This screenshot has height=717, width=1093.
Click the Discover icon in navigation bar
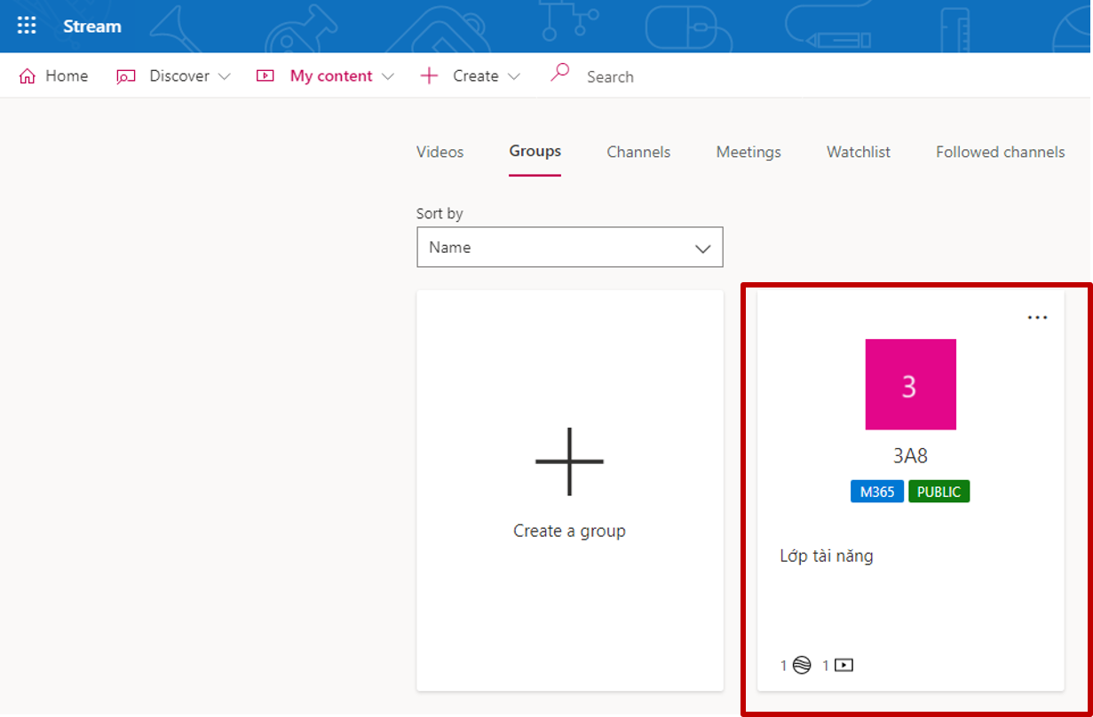126,76
